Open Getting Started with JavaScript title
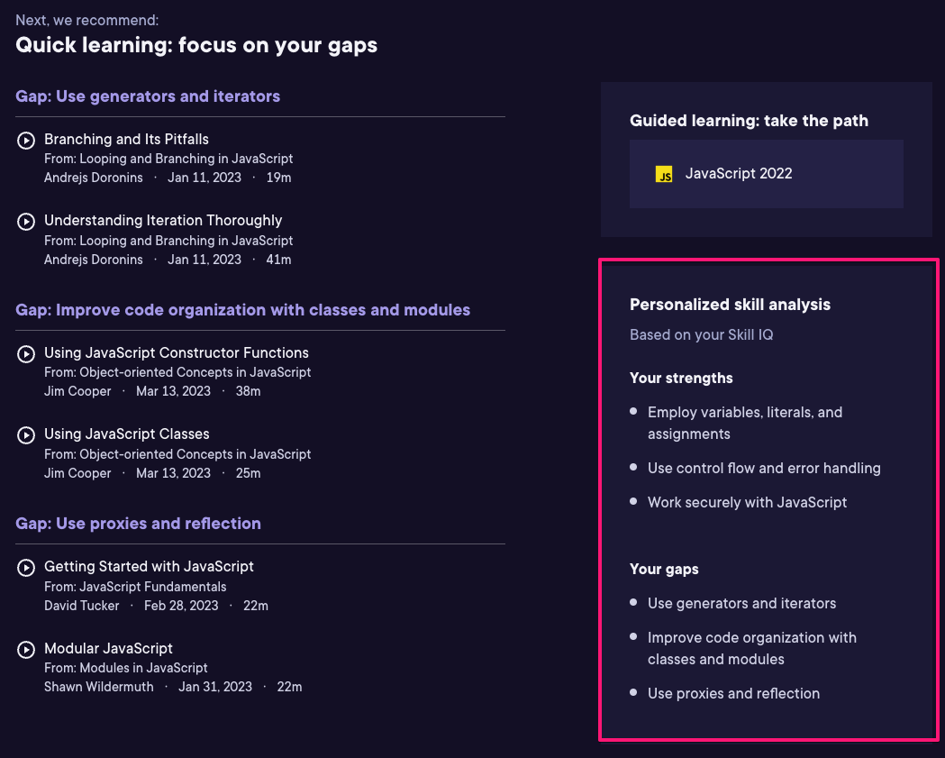The width and height of the screenshot is (945, 758). point(149,567)
